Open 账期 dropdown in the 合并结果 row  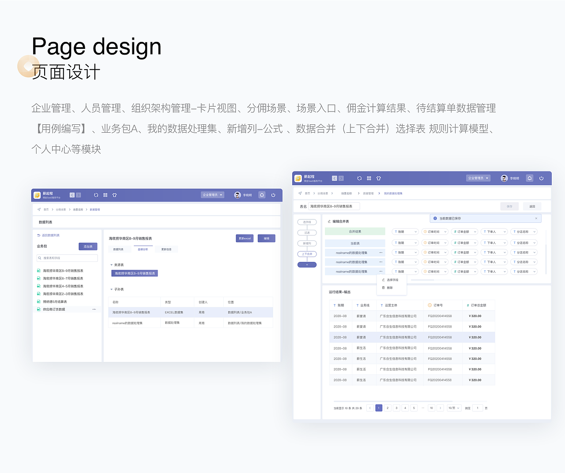(405, 231)
